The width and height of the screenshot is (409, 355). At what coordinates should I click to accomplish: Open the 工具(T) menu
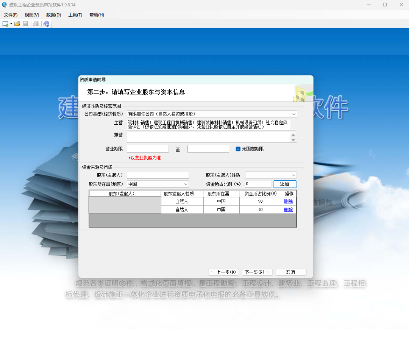[75, 15]
